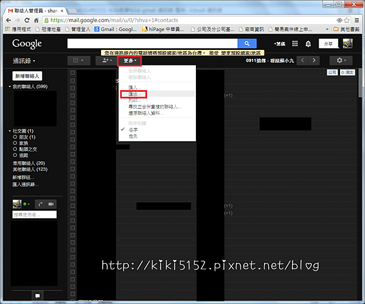
Task: Reload the page in Chrome
Action: tap(27, 21)
